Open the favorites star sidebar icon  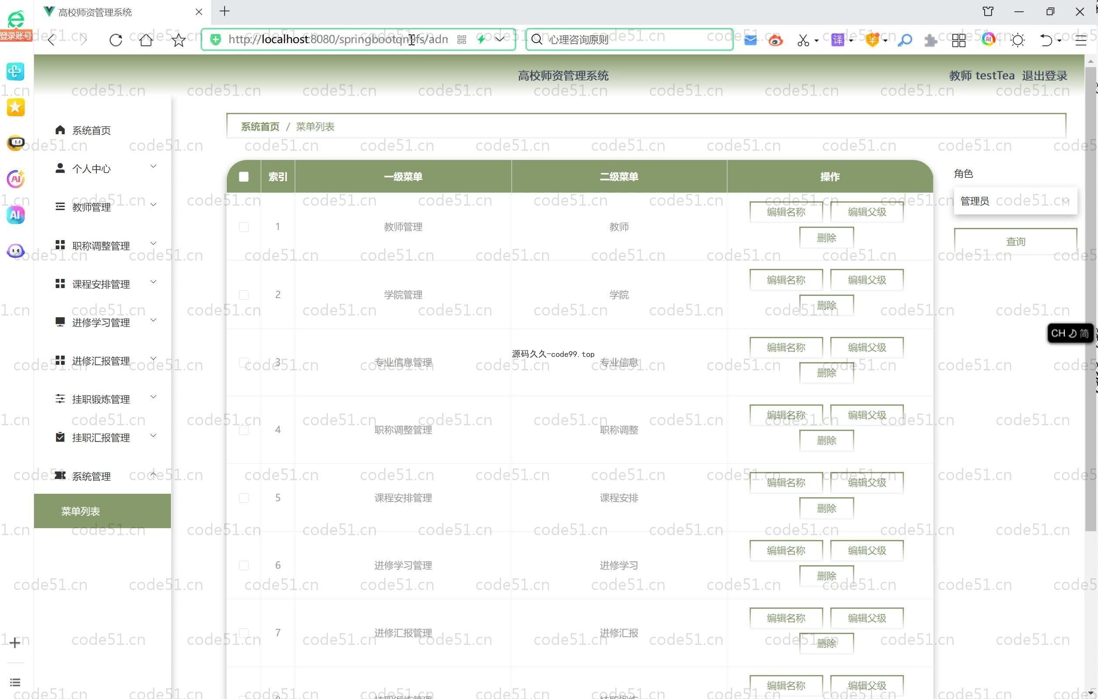coord(16,107)
